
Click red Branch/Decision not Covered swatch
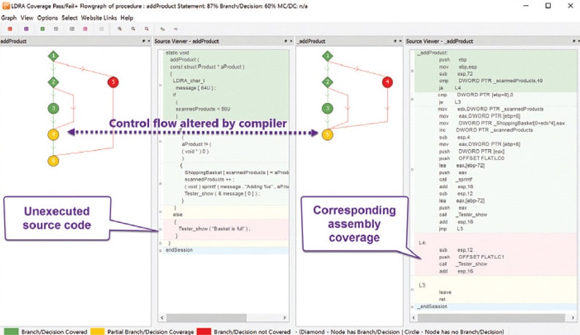pos(204,331)
